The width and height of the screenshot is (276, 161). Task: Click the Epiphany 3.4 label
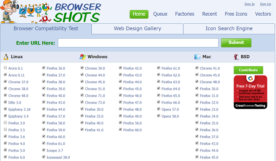tap(18, 116)
